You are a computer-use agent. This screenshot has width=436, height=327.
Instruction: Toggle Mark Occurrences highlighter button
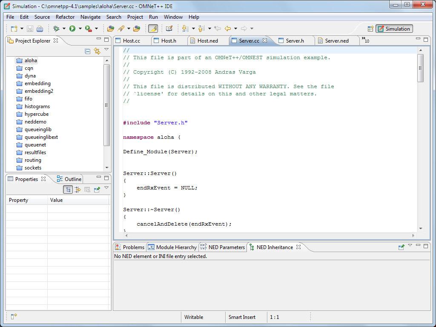coord(153,29)
